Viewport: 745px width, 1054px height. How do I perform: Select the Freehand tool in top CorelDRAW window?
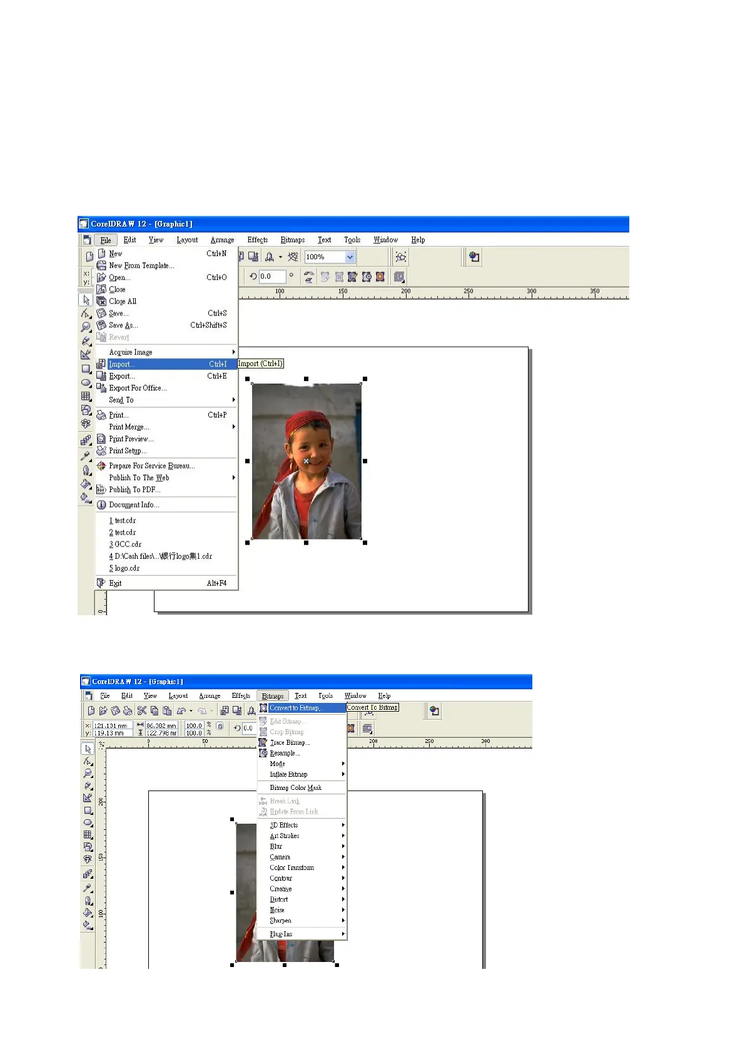86,340
